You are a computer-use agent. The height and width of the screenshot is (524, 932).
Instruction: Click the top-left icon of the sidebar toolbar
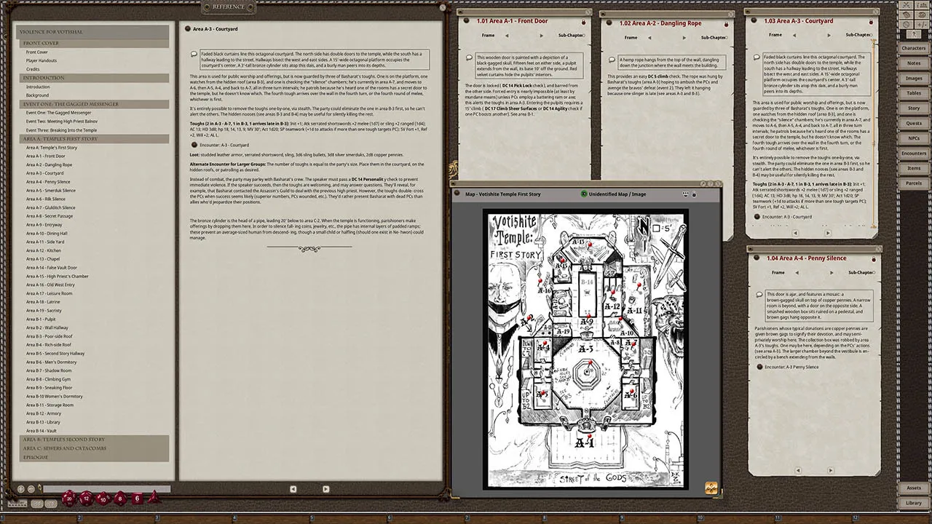point(907,4)
